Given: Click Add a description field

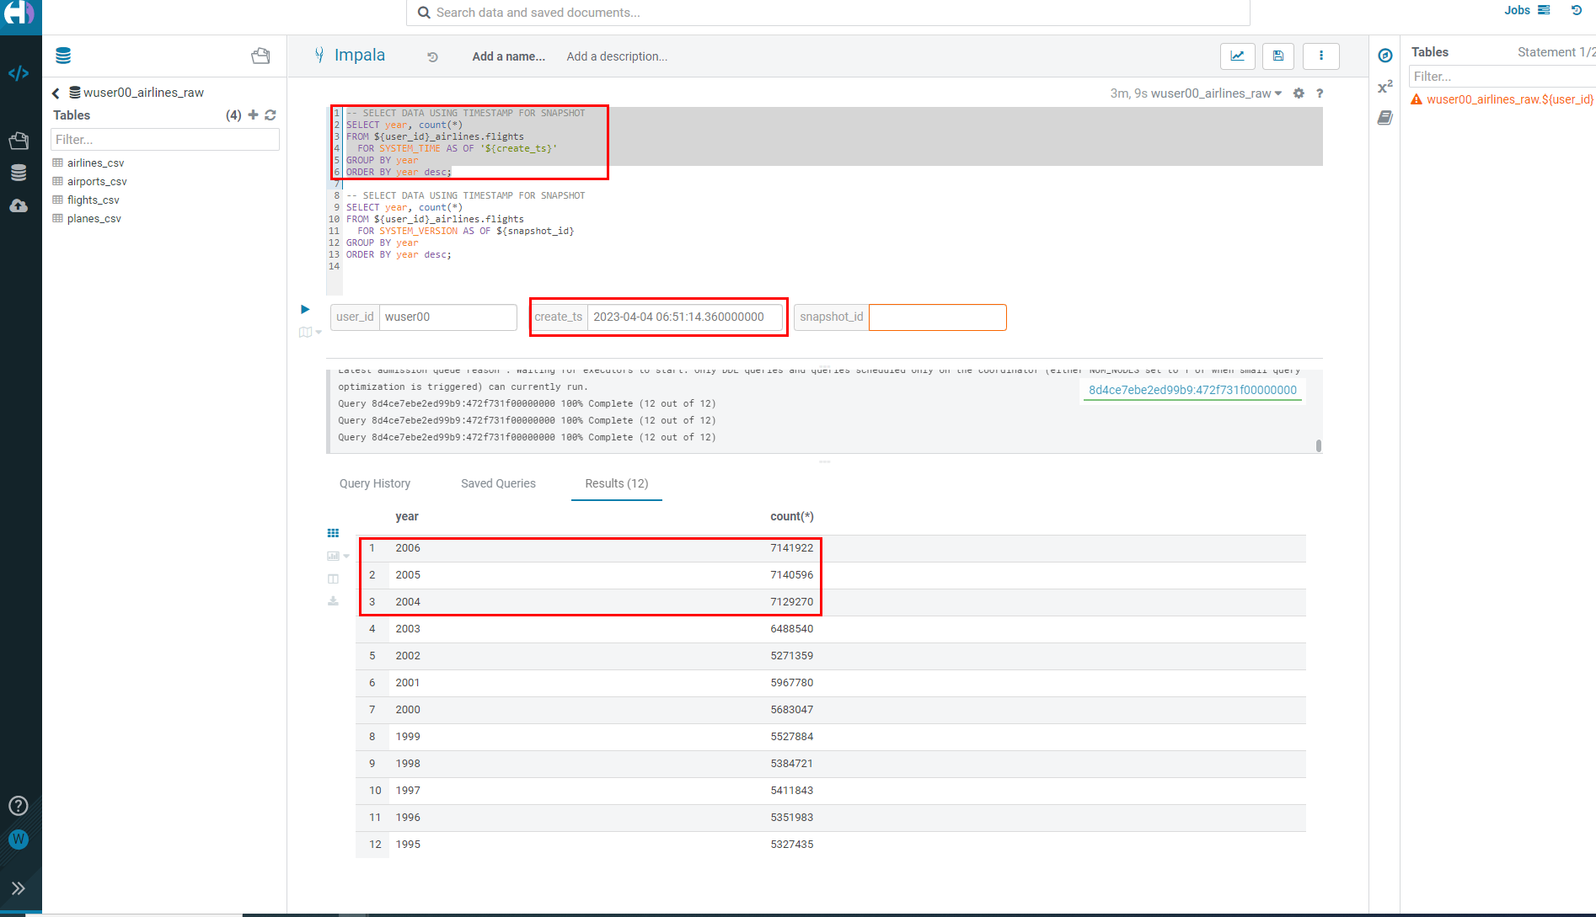Looking at the screenshot, I should tap(617, 56).
